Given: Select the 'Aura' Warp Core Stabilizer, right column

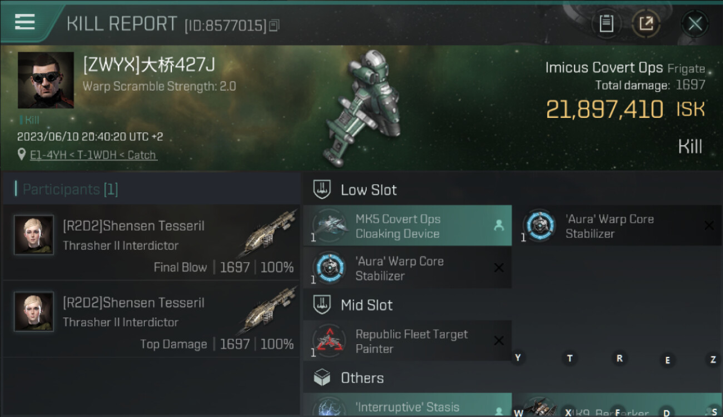Looking at the screenshot, I should coord(622,226).
